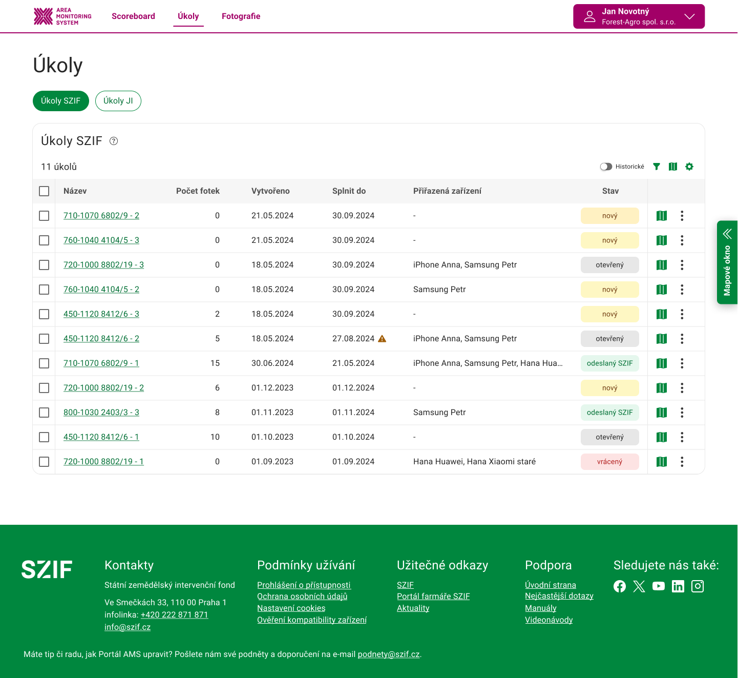The image size is (738, 678).
Task: Click the map icon in the table toolbar
Action: point(673,167)
